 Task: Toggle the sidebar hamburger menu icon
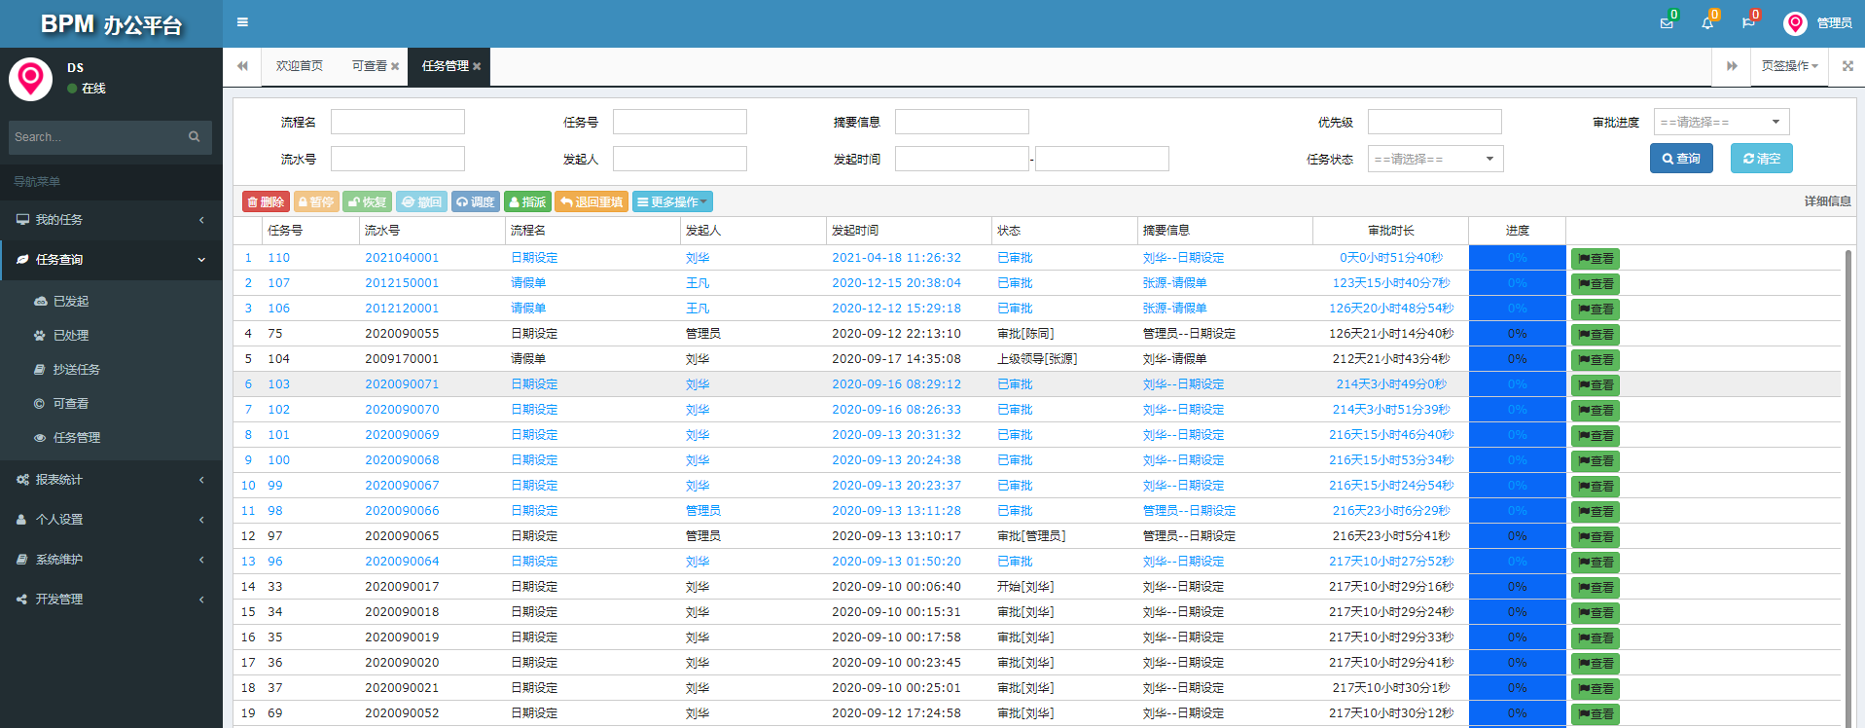(242, 22)
